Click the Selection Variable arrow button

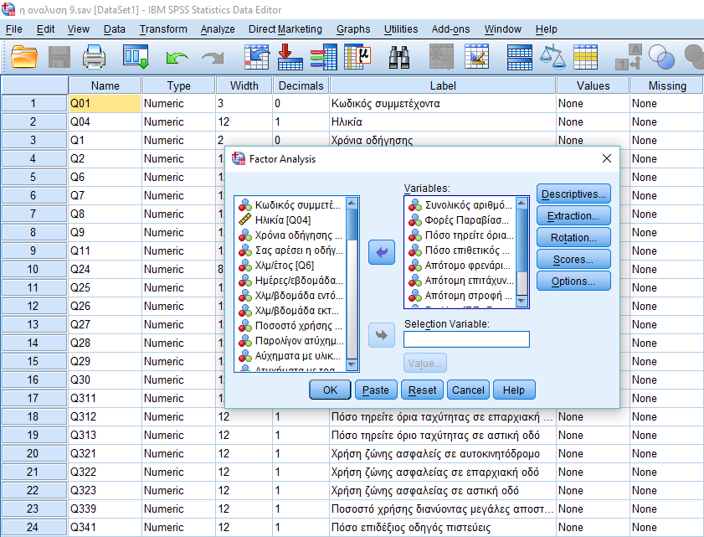click(382, 335)
